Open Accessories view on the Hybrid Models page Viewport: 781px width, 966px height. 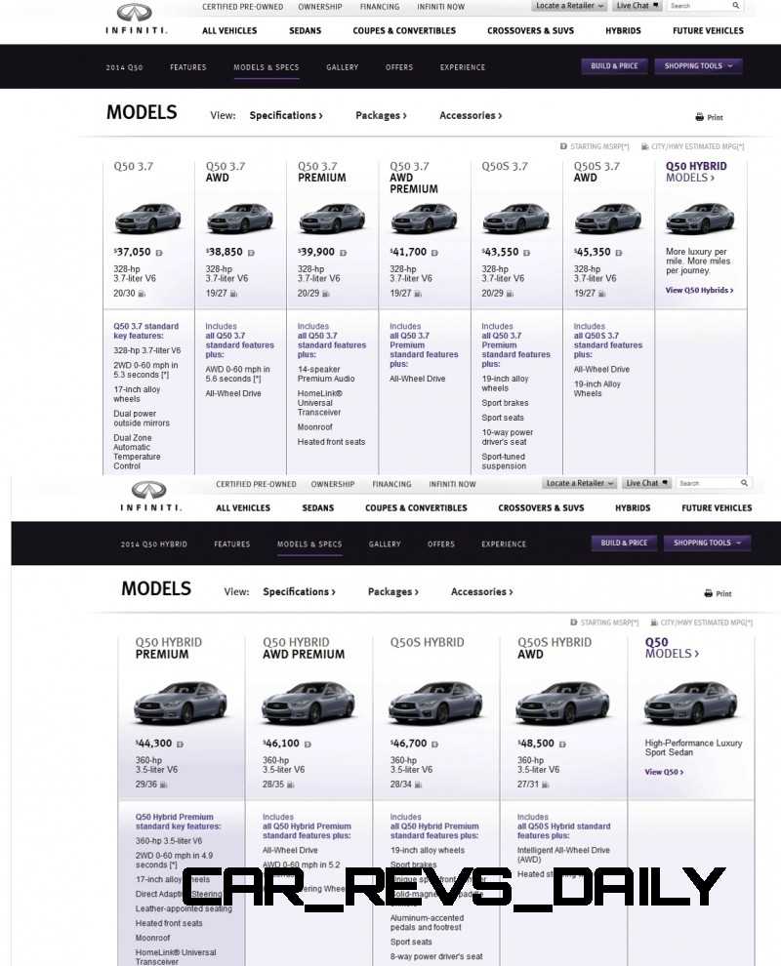481,591
